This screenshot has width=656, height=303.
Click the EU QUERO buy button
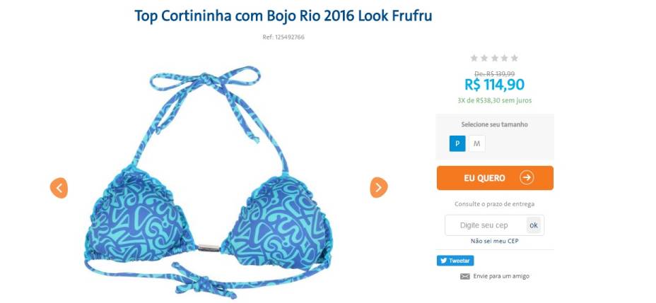point(495,178)
